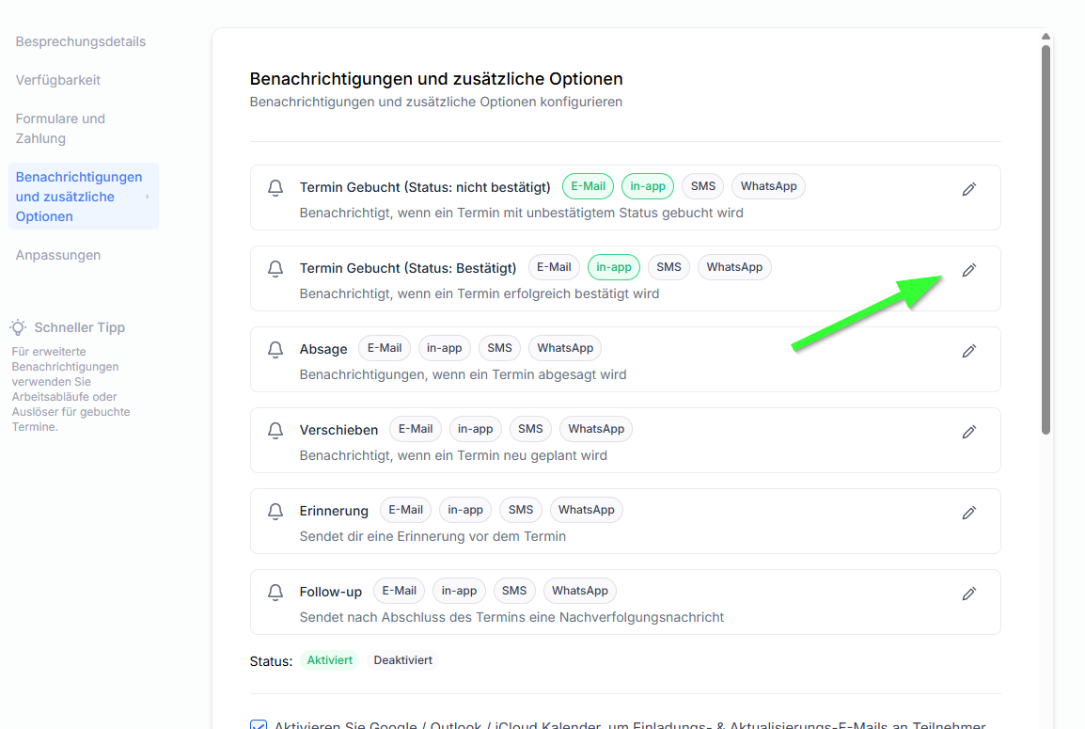Edit the Follow-up notification
Screen dimensions: 1085x729
click(968, 594)
